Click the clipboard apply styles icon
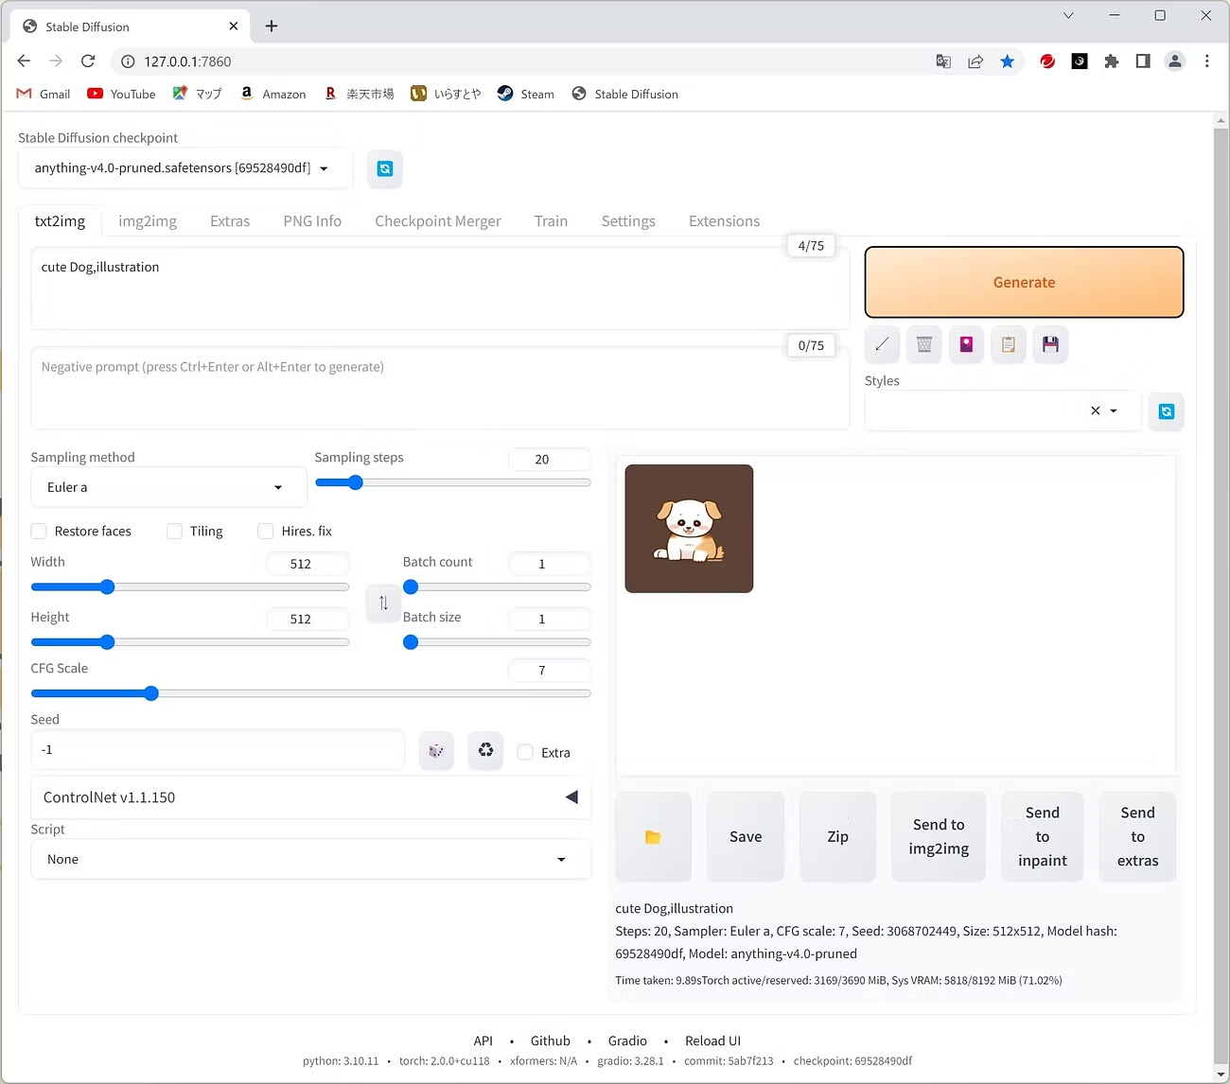 [1009, 344]
